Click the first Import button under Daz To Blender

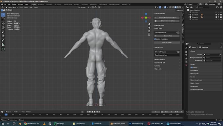[167, 17]
